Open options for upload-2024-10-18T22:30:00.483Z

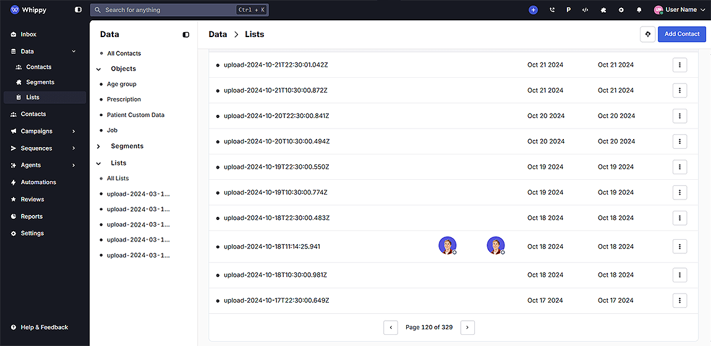coord(679,218)
